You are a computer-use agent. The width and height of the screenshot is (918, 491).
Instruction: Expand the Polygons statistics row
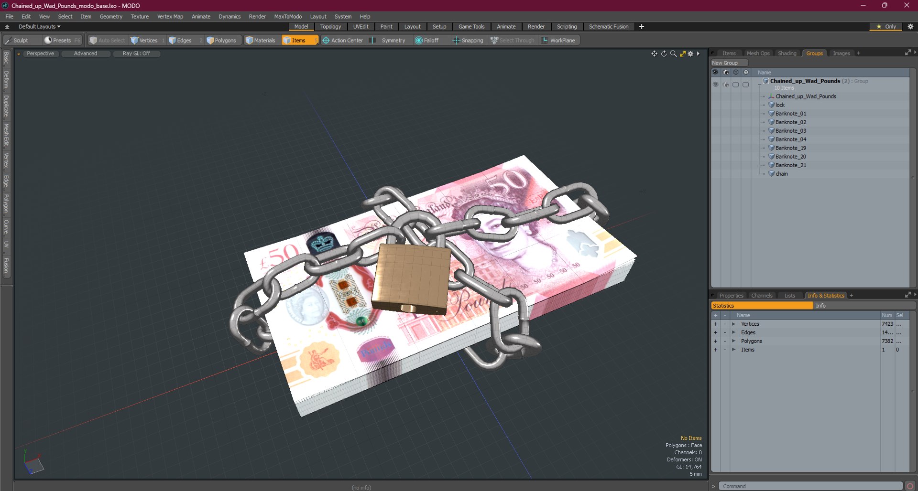[x=733, y=341]
